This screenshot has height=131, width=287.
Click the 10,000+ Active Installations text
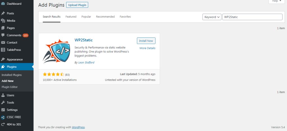coord(60,80)
